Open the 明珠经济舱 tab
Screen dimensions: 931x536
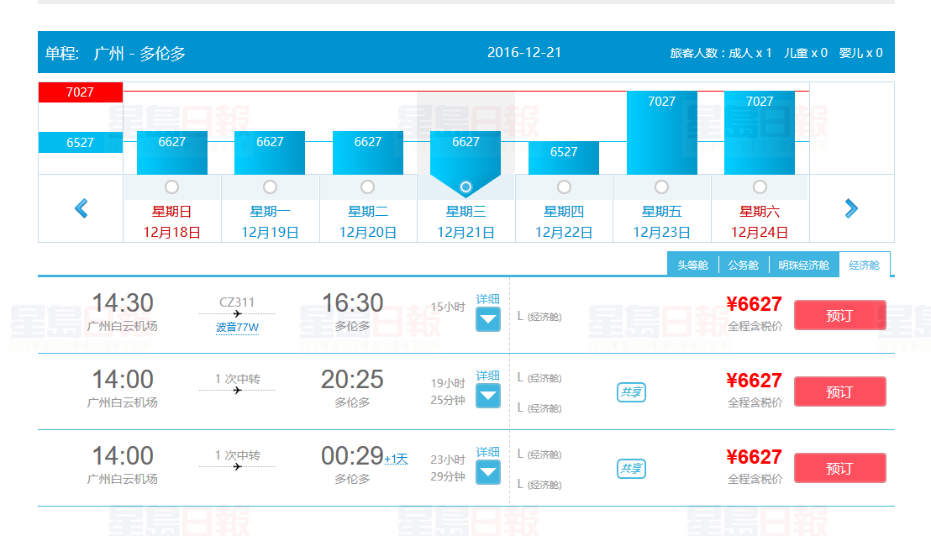(803, 265)
